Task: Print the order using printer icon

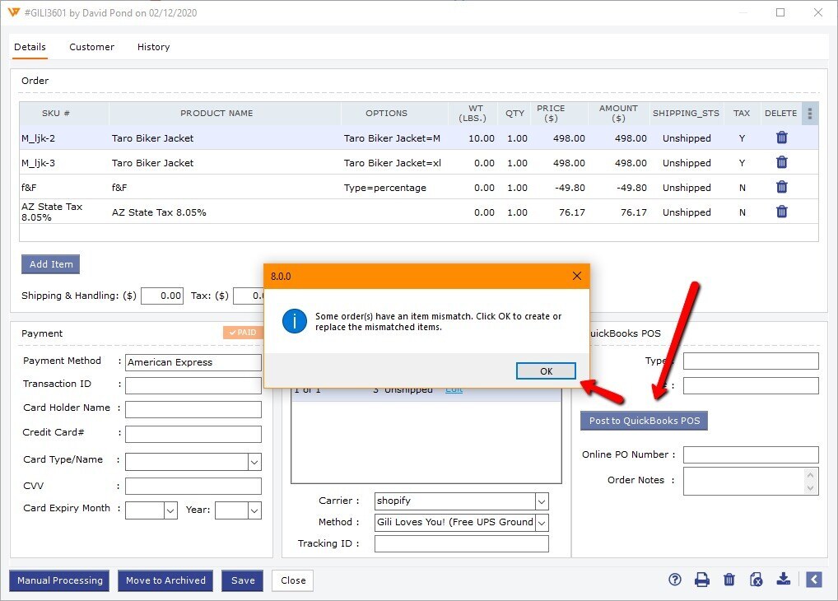Action: point(701,580)
